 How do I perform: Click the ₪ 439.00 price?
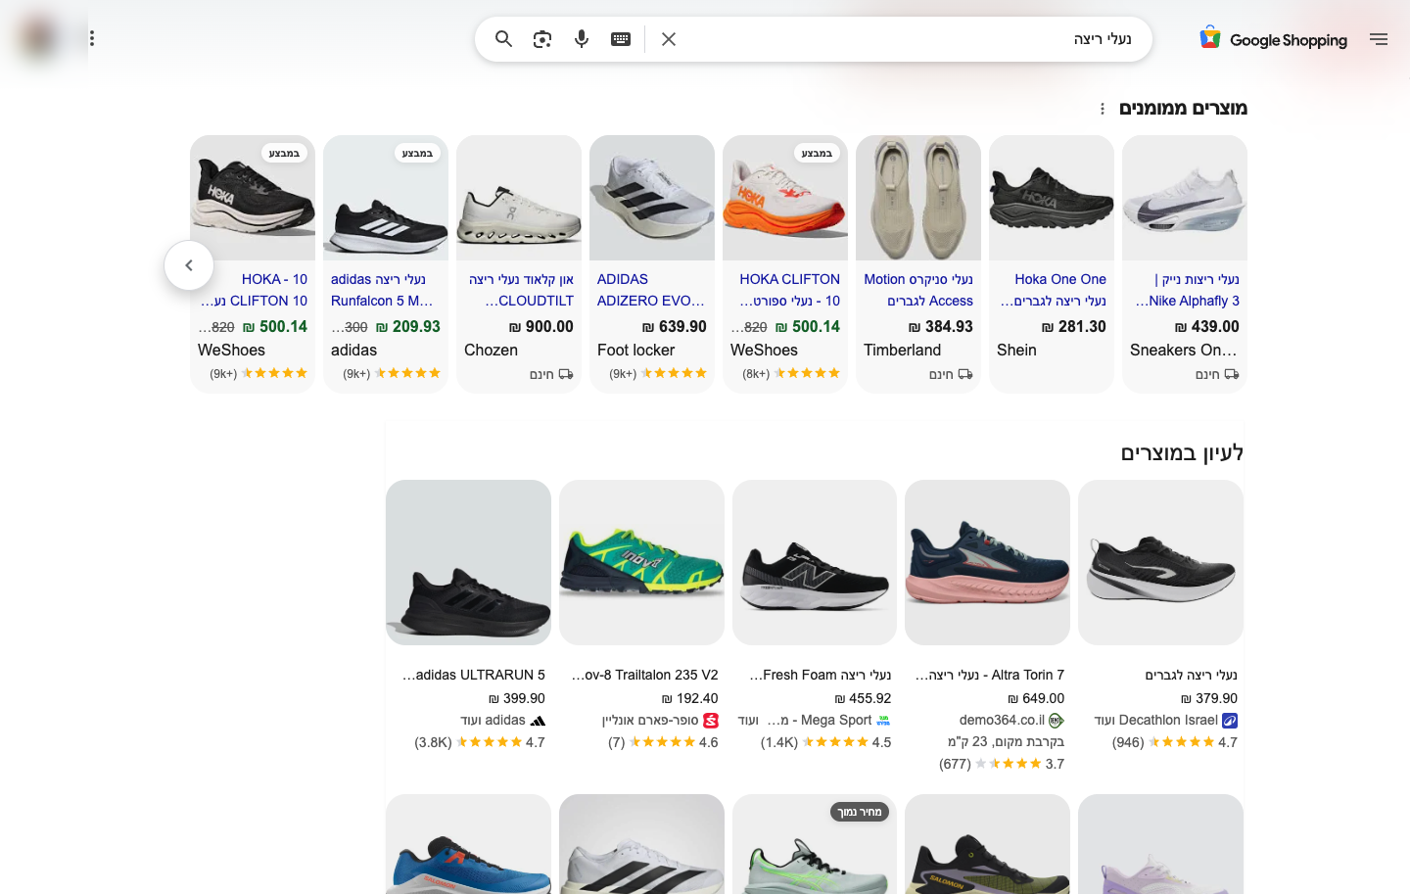(x=1207, y=327)
